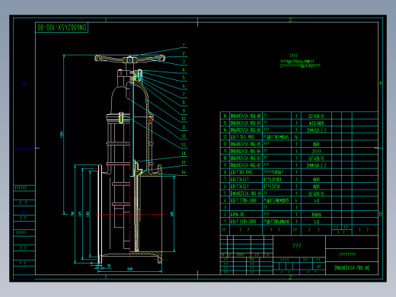The width and height of the screenshot is (396, 297).
Task: Click material NBR in parts list row 12
Action: [316, 144]
